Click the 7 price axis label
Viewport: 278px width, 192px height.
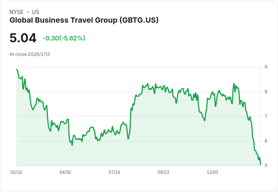[266, 116]
